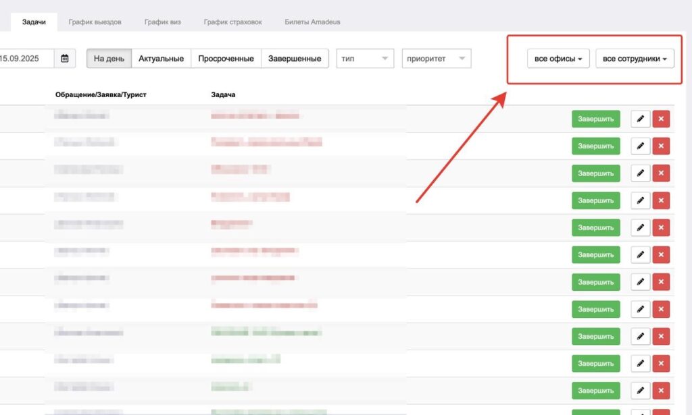The width and height of the screenshot is (692, 415).
Task: Toggle the «Актуальные» task filter
Action: coord(161,59)
